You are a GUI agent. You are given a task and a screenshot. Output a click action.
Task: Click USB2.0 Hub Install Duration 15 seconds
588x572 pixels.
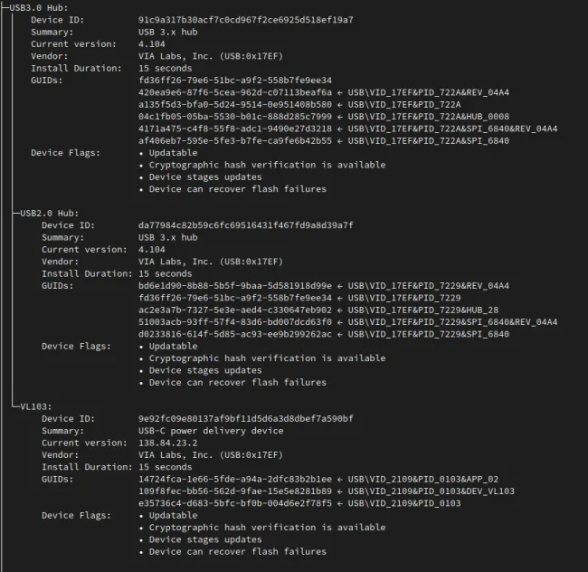point(165,274)
